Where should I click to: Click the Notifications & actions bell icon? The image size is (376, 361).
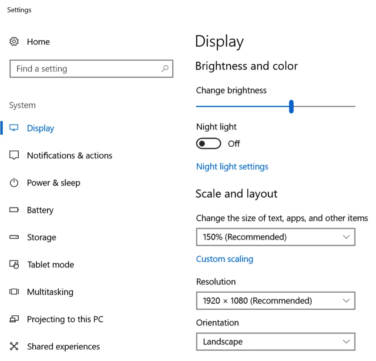[14, 156]
